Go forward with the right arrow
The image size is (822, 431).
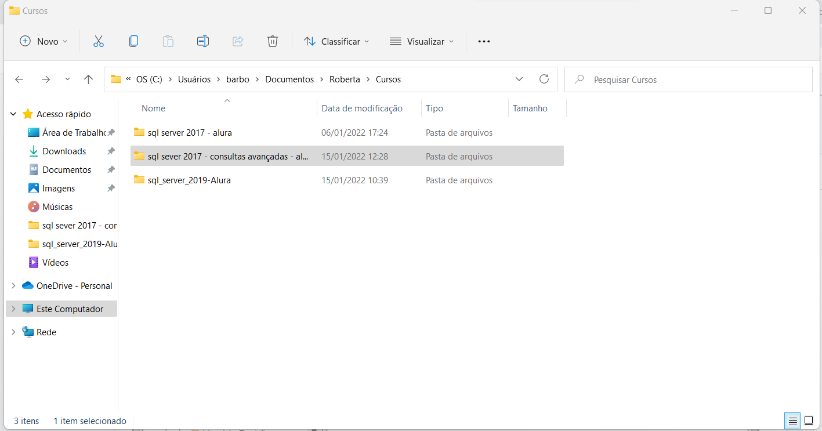click(x=46, y=79)
